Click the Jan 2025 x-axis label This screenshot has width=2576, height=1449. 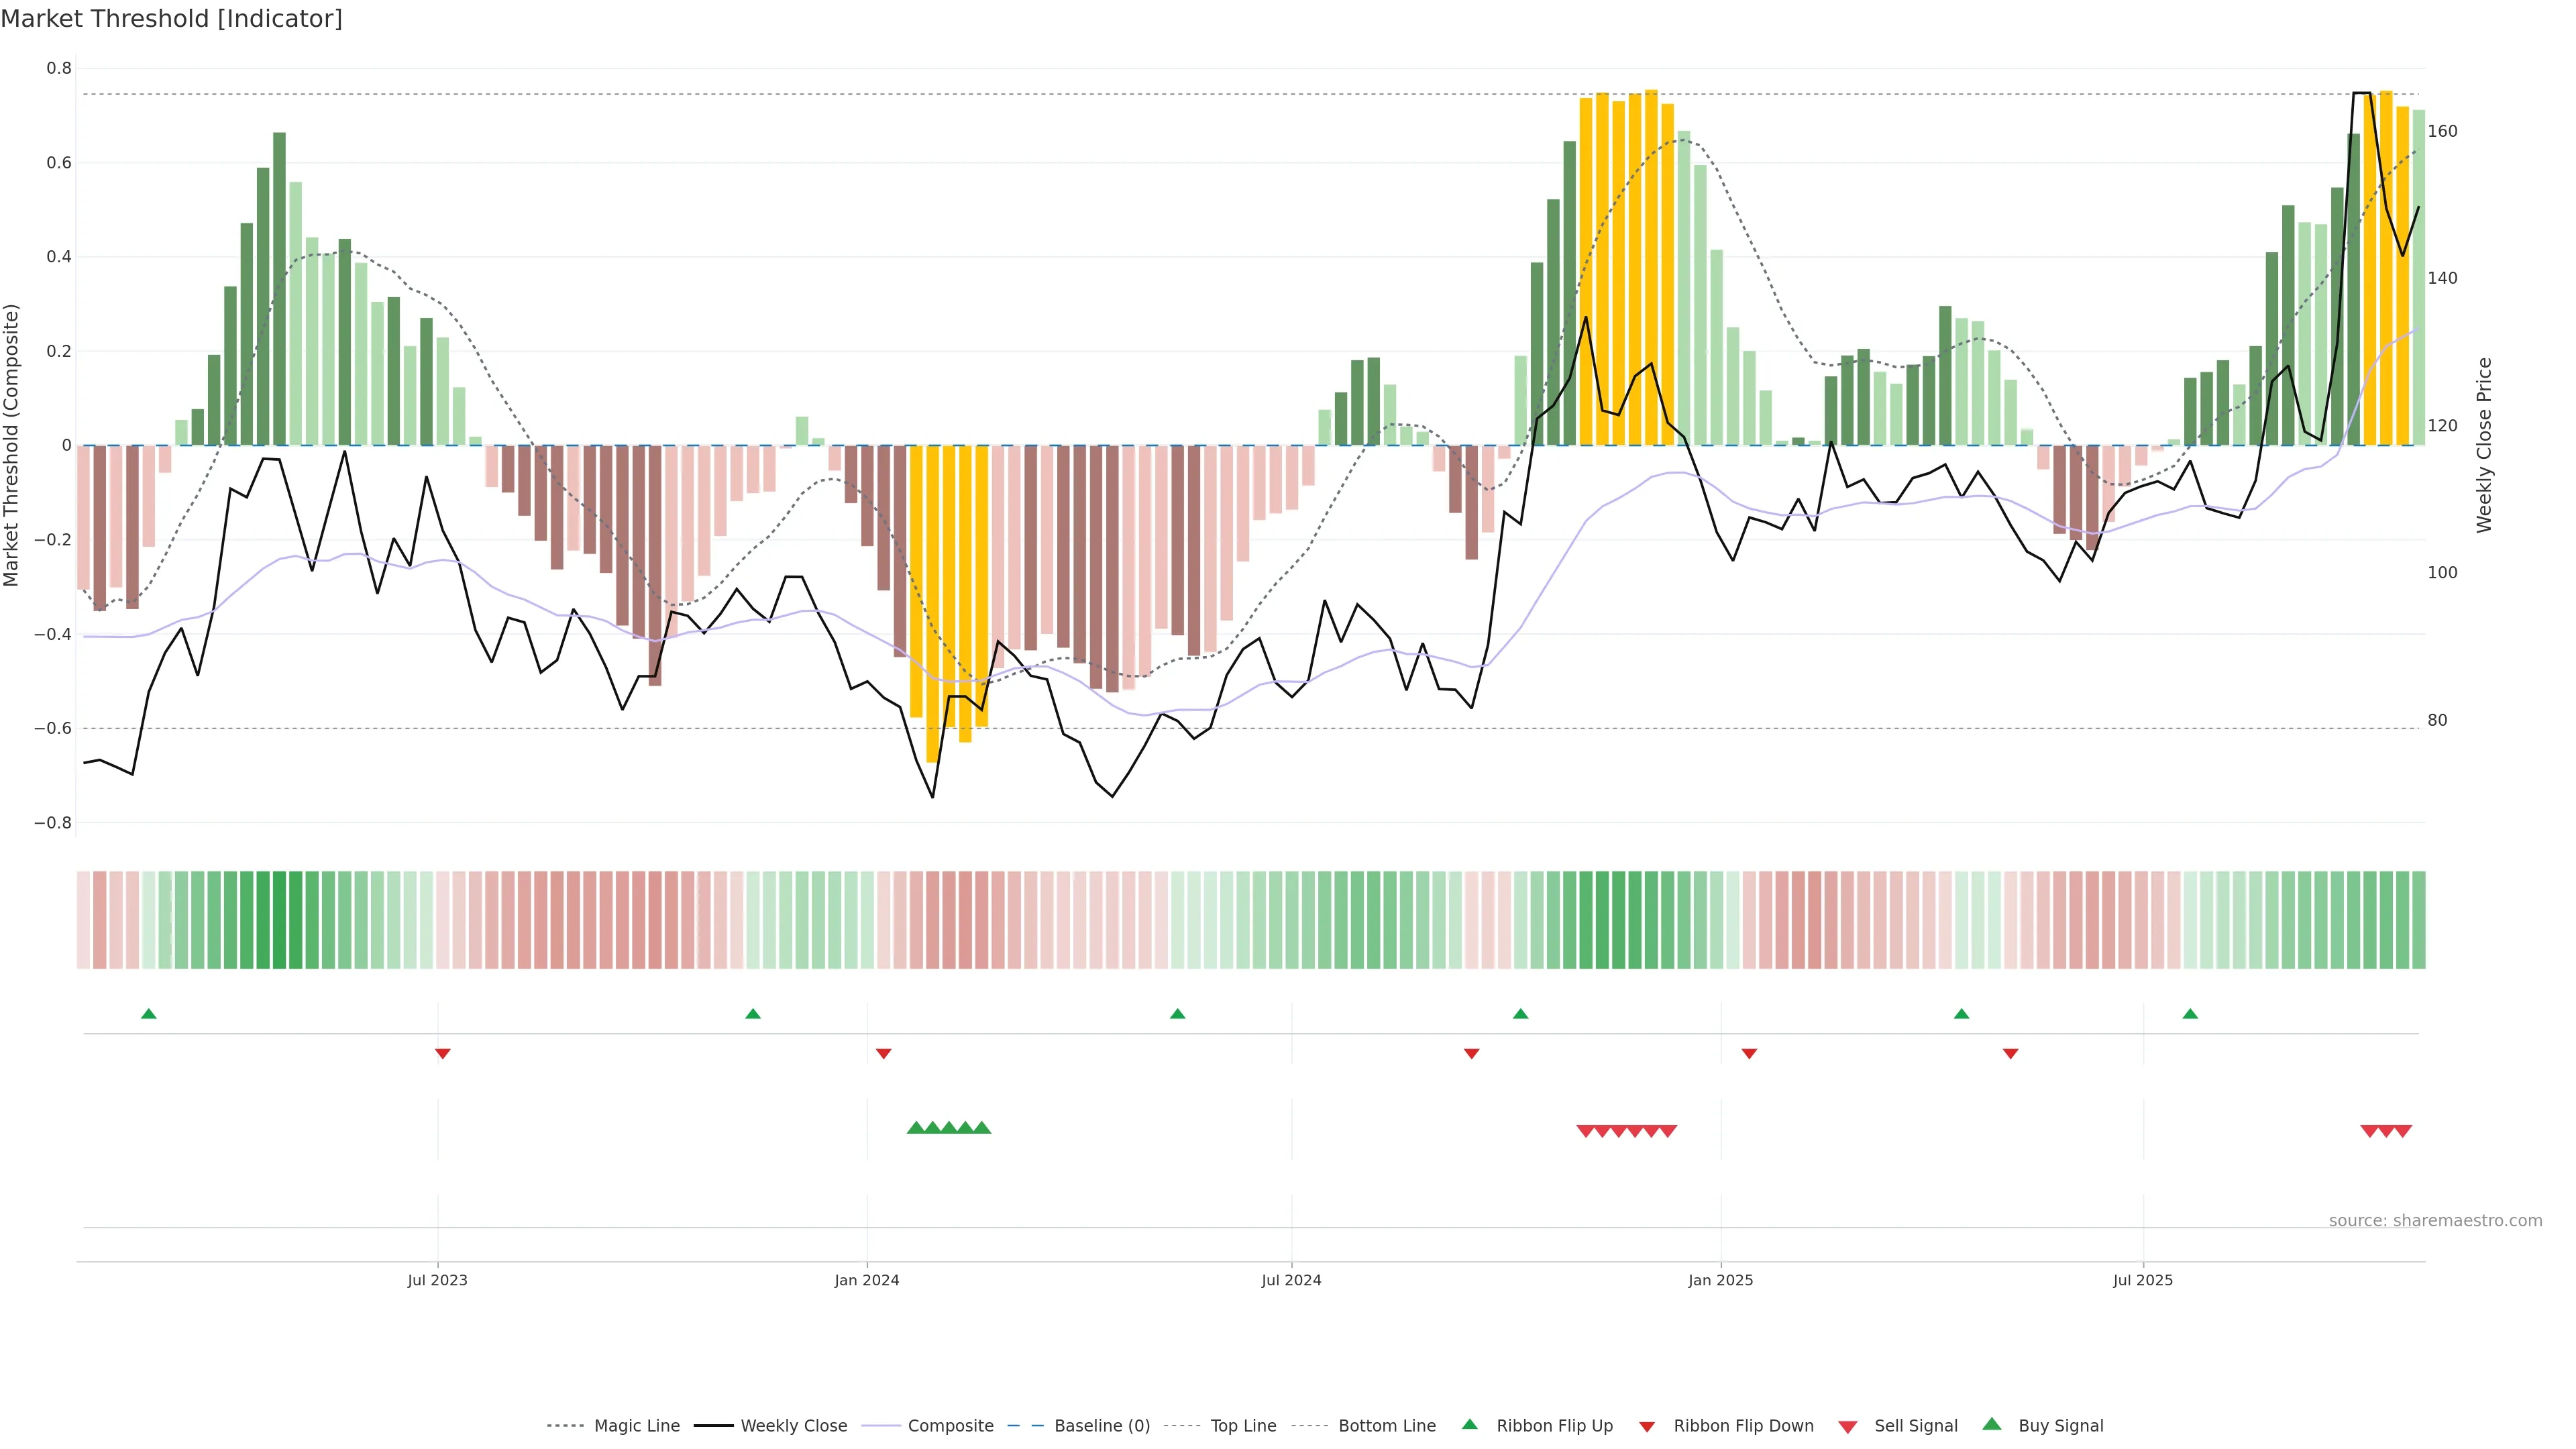[1720, 1280]
